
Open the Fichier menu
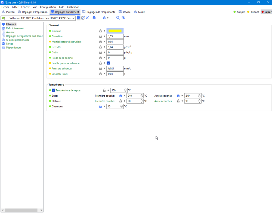tap(5, 7)
